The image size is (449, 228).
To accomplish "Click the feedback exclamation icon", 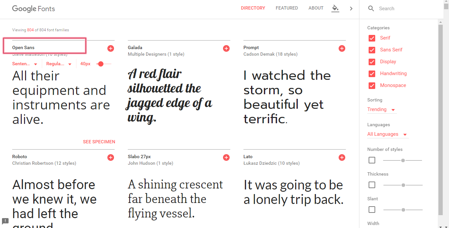I will click(x=5, y=221).
